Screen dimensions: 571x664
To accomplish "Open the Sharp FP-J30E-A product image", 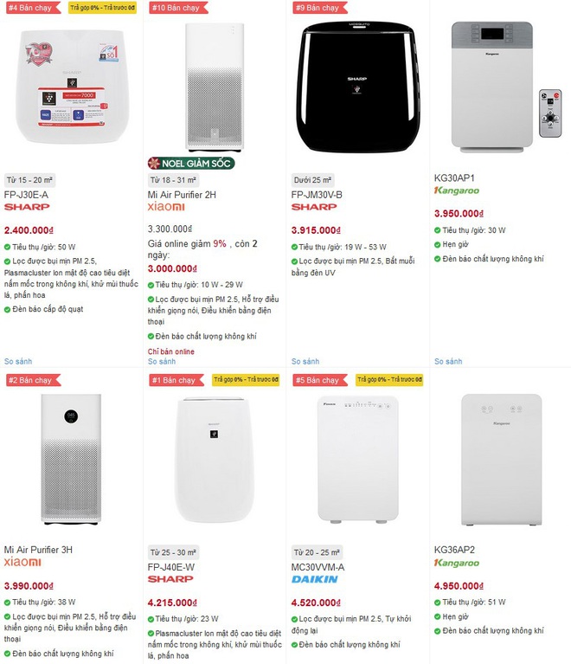I will point(71,86).
